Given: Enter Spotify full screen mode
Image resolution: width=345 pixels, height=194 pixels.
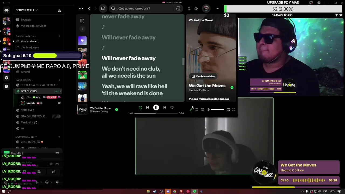Looking at the screenshot, I should (x=234, y=110).
